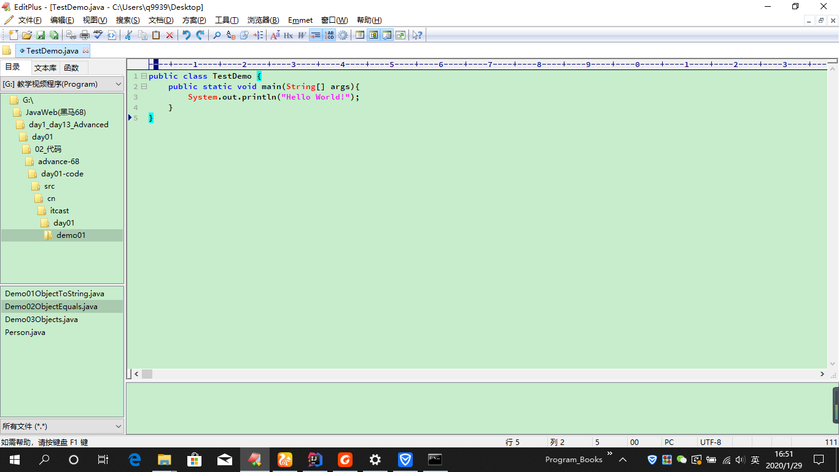
Task: Open the Windows notification center icon
Action: click(818, 460)
